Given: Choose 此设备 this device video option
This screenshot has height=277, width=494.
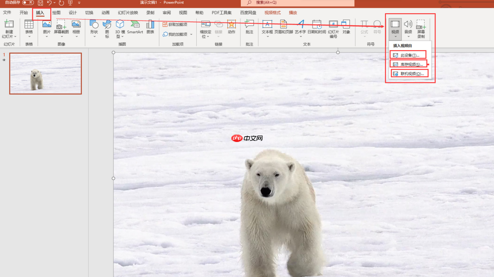Looking at the screenshot, I should tap(408, 55).
